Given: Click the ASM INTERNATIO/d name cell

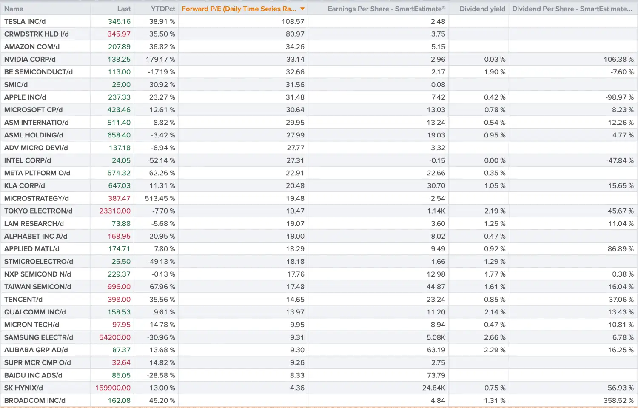Looking at the screenshot, I should point(36,123).
